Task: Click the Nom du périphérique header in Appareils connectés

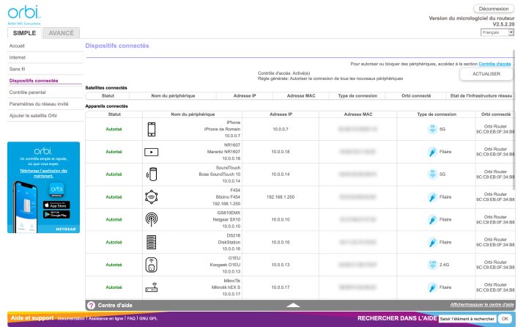Action: pyautogui.click(x=193, y=114)
